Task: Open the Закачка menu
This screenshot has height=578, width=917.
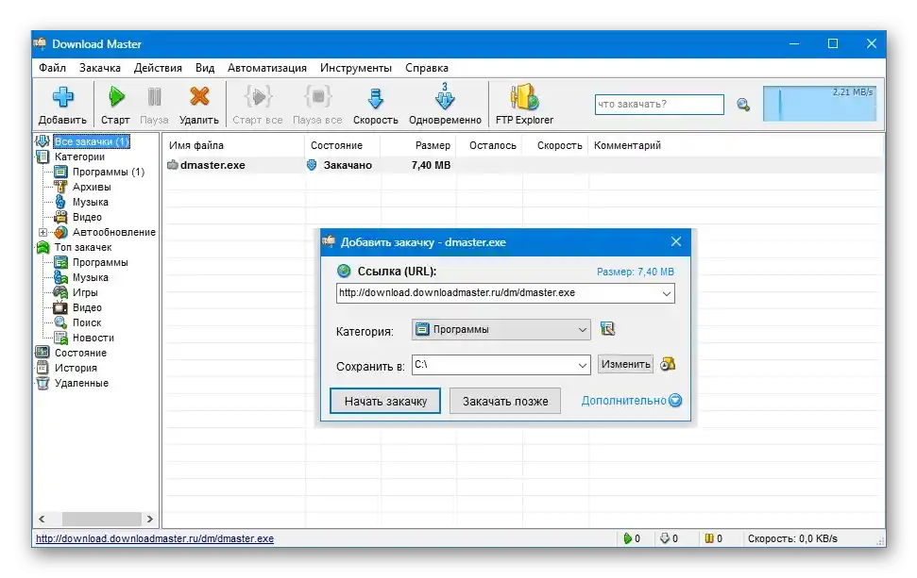Action: tap(100, 68)
